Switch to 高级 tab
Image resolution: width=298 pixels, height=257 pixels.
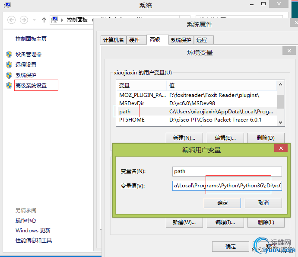tap(158, 39)
